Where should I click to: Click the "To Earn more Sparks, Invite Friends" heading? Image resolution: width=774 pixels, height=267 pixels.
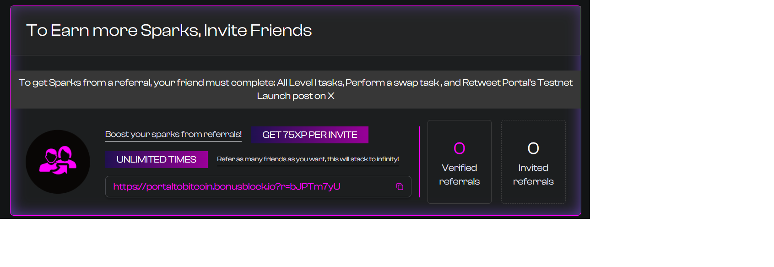169,30
